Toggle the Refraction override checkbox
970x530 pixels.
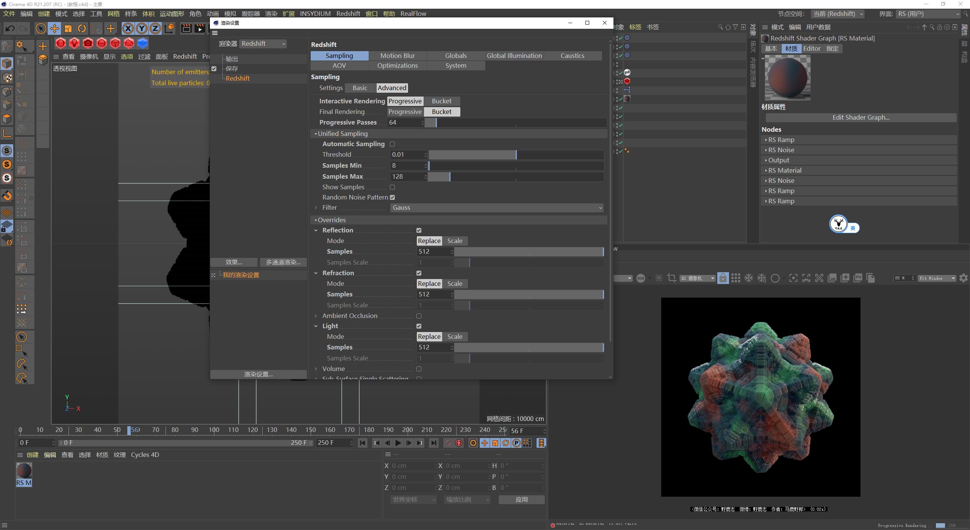(419, 273)
